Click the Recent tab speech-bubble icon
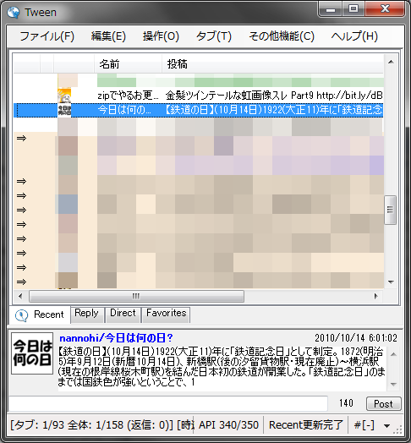This screenshot has width=411, height=443. click(x=21, y=315)
